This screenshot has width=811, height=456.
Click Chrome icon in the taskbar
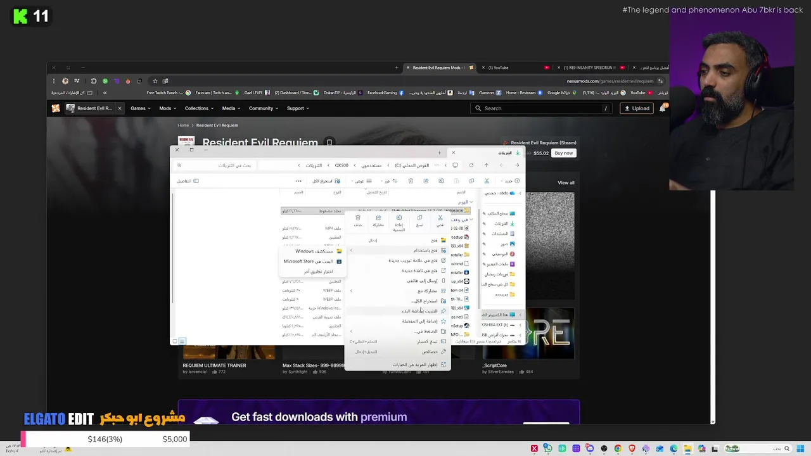click(x=618, y=449)
